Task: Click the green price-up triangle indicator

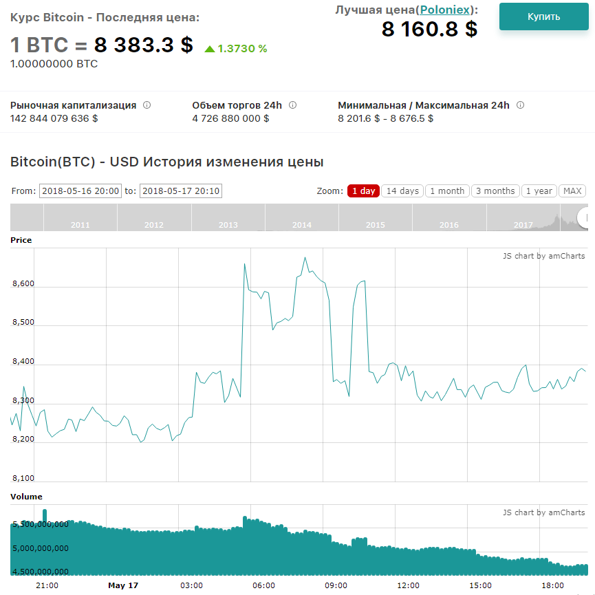Action: (x=210, y=49)
